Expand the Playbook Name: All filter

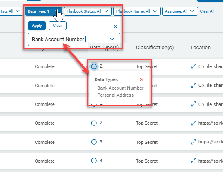[x=137, y=11]
